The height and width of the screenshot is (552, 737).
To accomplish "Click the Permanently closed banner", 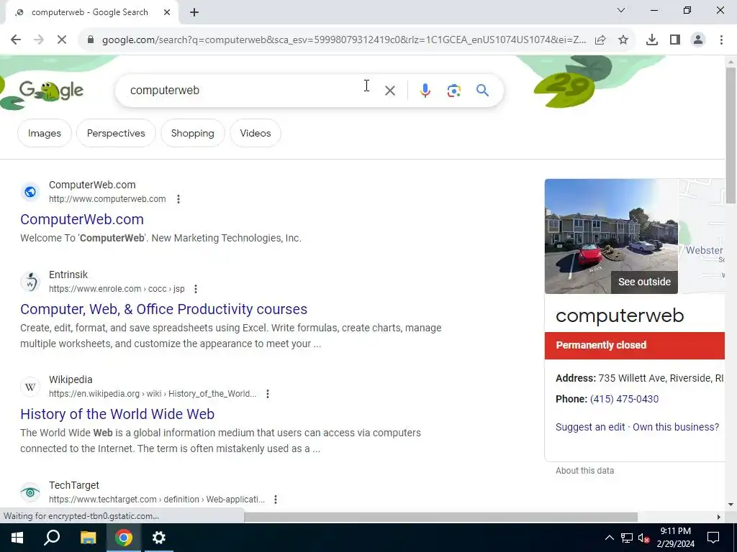I will (635, 346).
